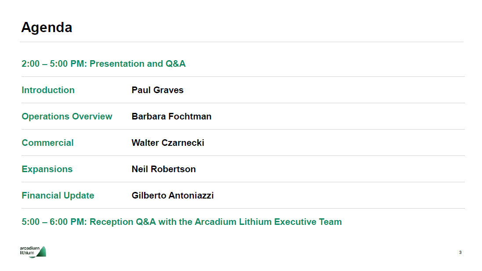The image size is (482, 271).
Task: Select the Commercial agenda item
Action: [x=47, y=143]
